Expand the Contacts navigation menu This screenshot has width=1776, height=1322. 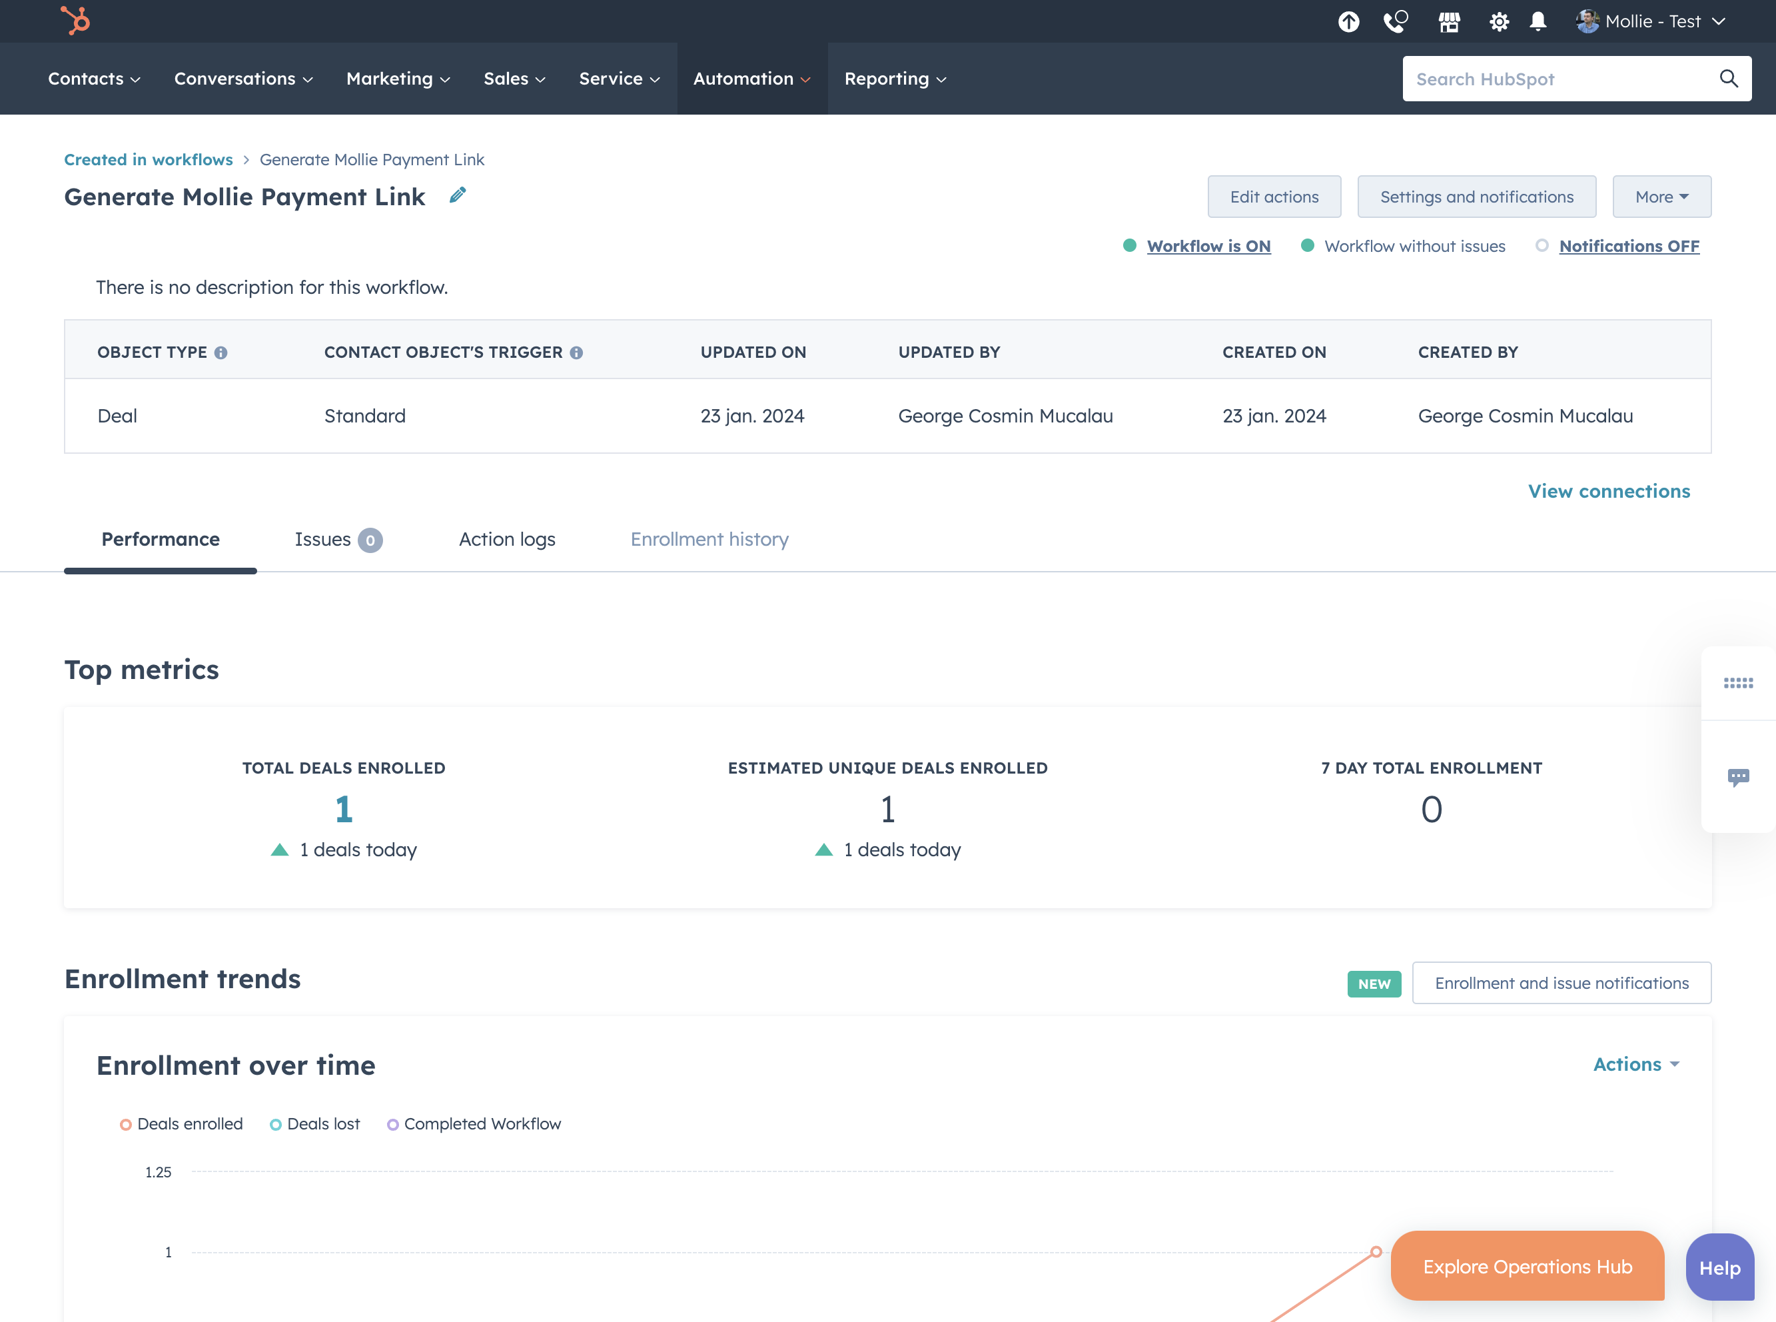[95, 79]
